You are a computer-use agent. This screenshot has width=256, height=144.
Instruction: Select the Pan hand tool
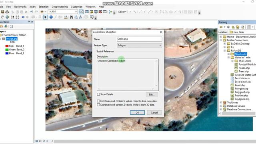3,17
